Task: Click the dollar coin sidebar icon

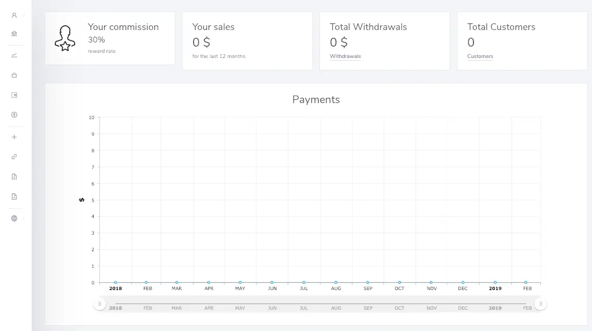Action: [14, 115]
